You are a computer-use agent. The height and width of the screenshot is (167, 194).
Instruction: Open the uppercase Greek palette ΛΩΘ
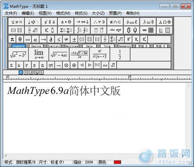(165, 22)
